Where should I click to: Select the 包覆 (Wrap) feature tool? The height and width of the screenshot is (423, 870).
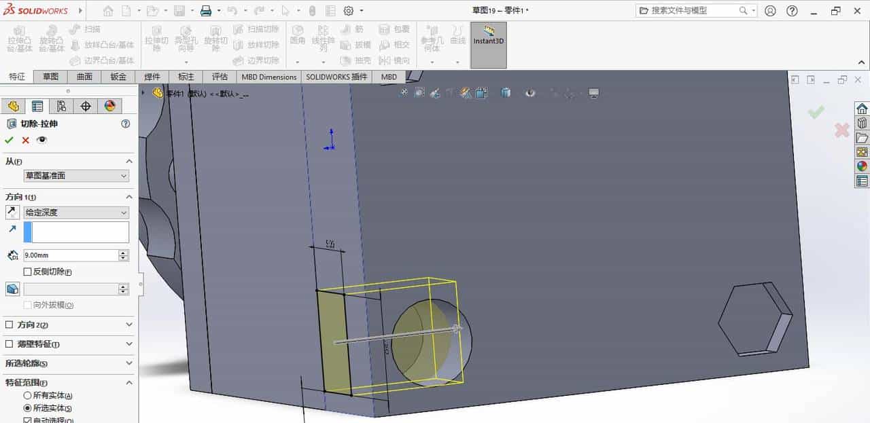[x=396, y=29]
